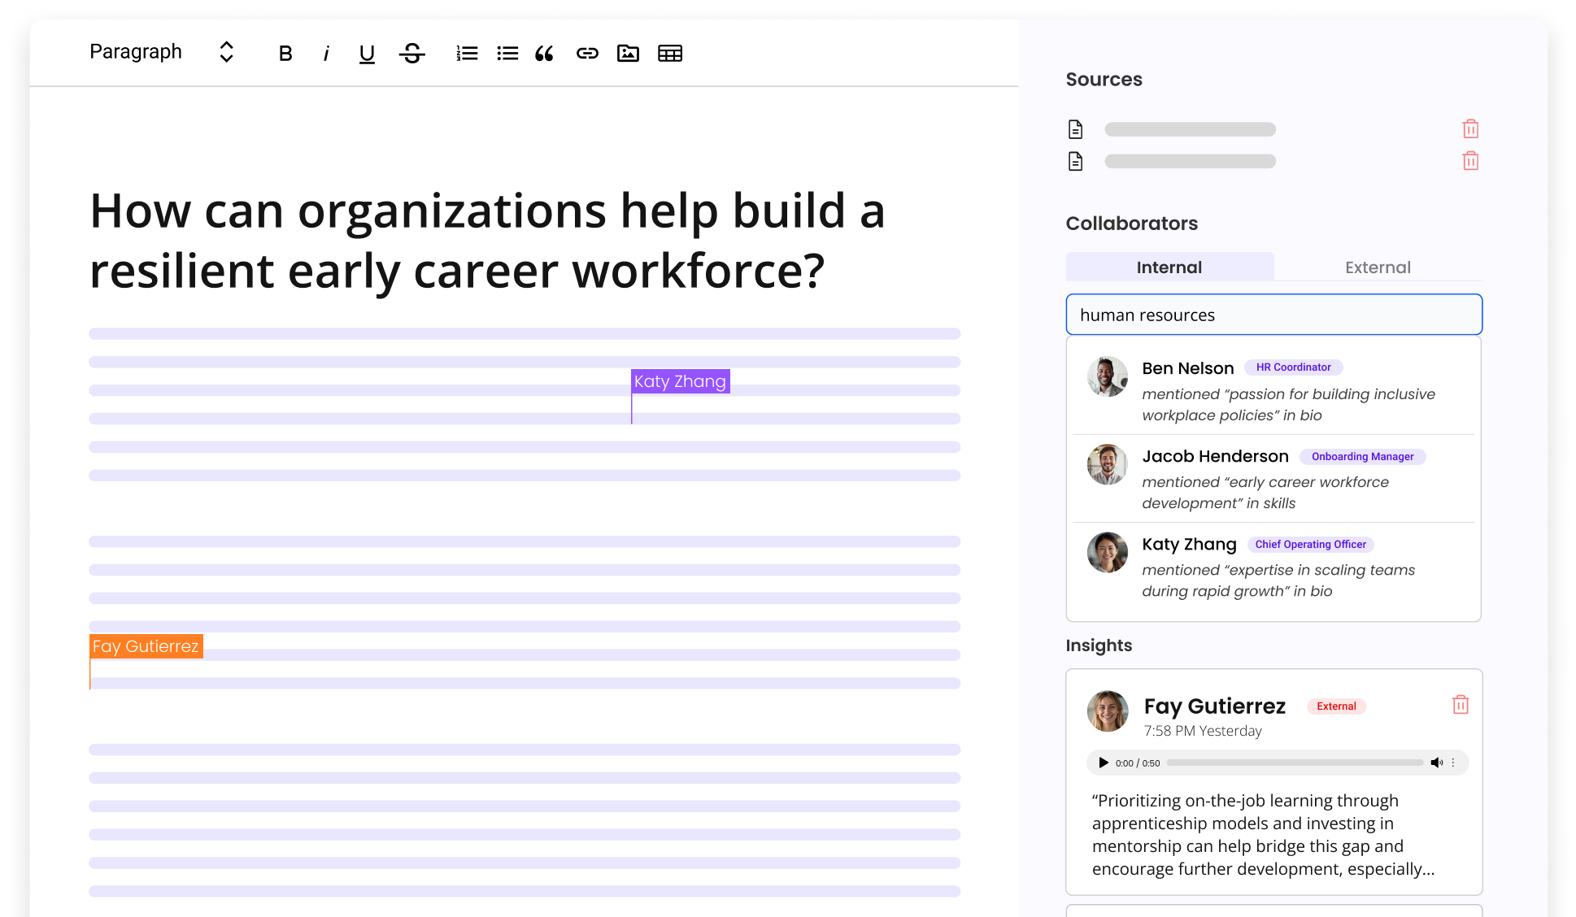Click the Onboarding Manager badge
Screen dimensions: 1576x917
pos(1362,457)
